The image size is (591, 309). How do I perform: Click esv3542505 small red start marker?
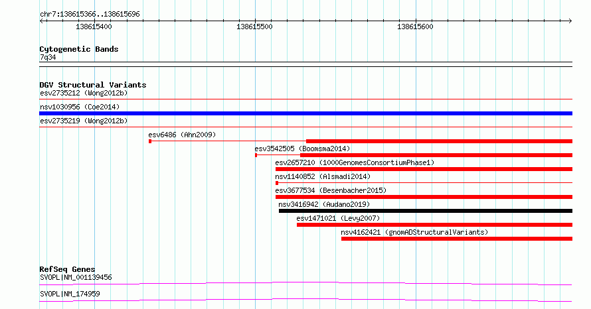256,155
